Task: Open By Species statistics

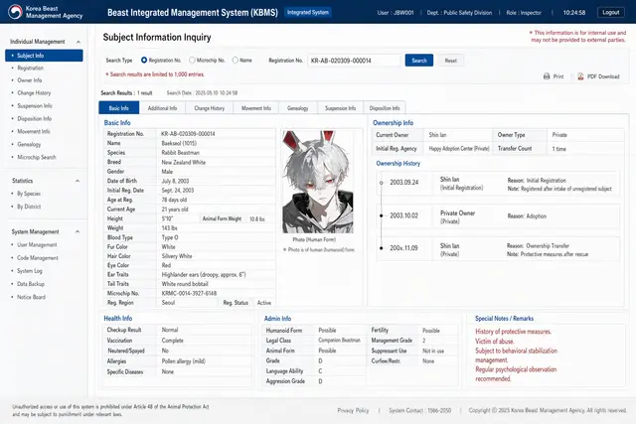Action: point(29,194)
